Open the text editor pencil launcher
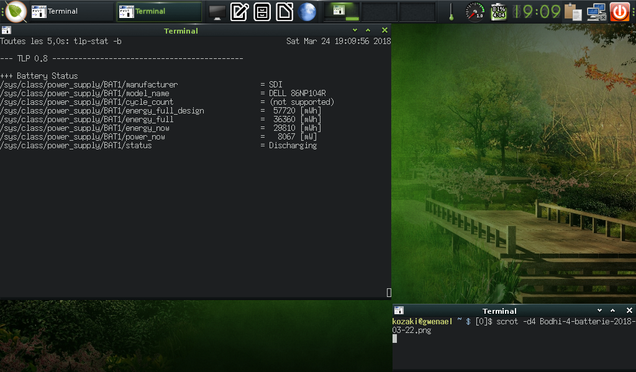 (239, 11)
